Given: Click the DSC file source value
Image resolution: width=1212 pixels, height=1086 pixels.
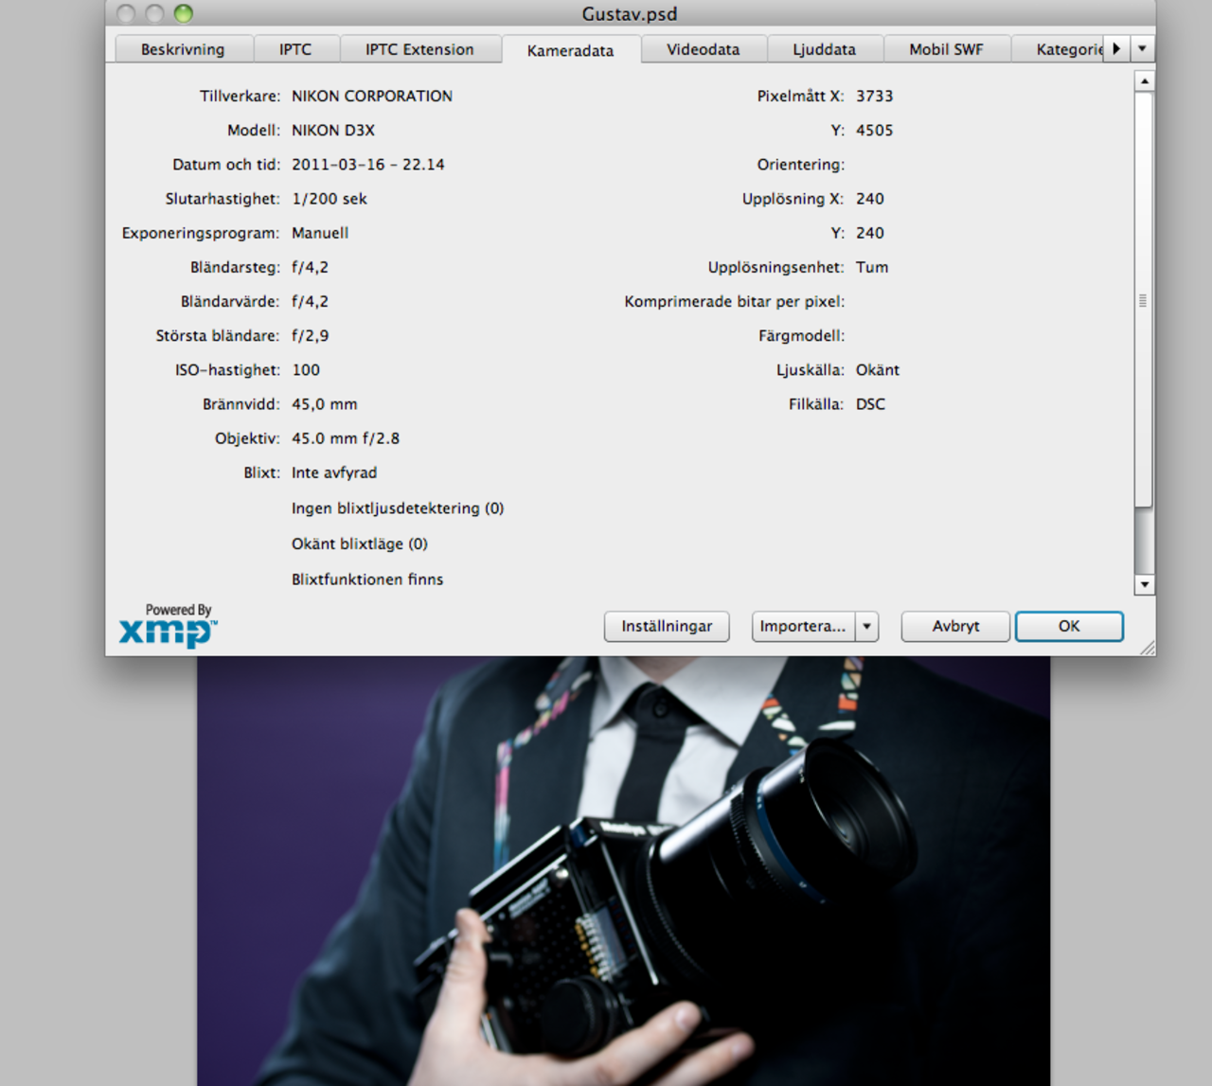Looking at the screenshot, I should (x=871, y=404).
